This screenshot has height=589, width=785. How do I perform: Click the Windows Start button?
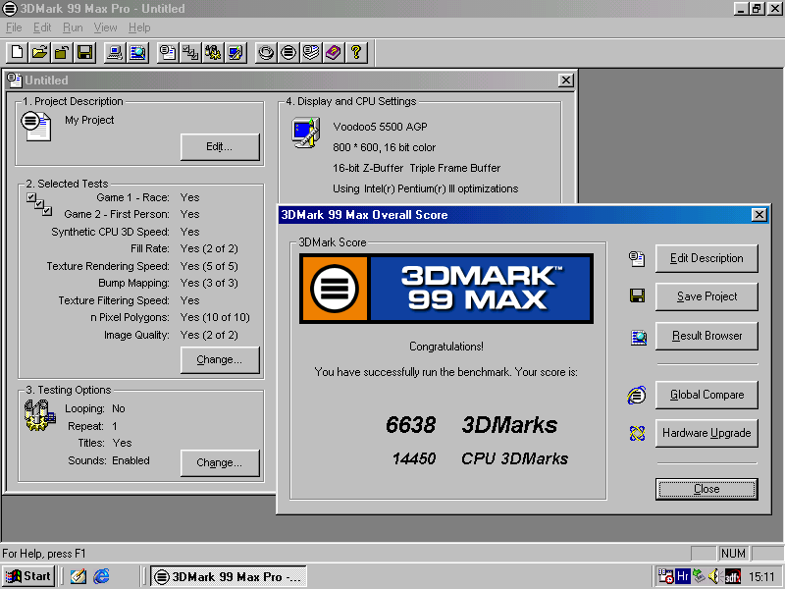point(27,576)
